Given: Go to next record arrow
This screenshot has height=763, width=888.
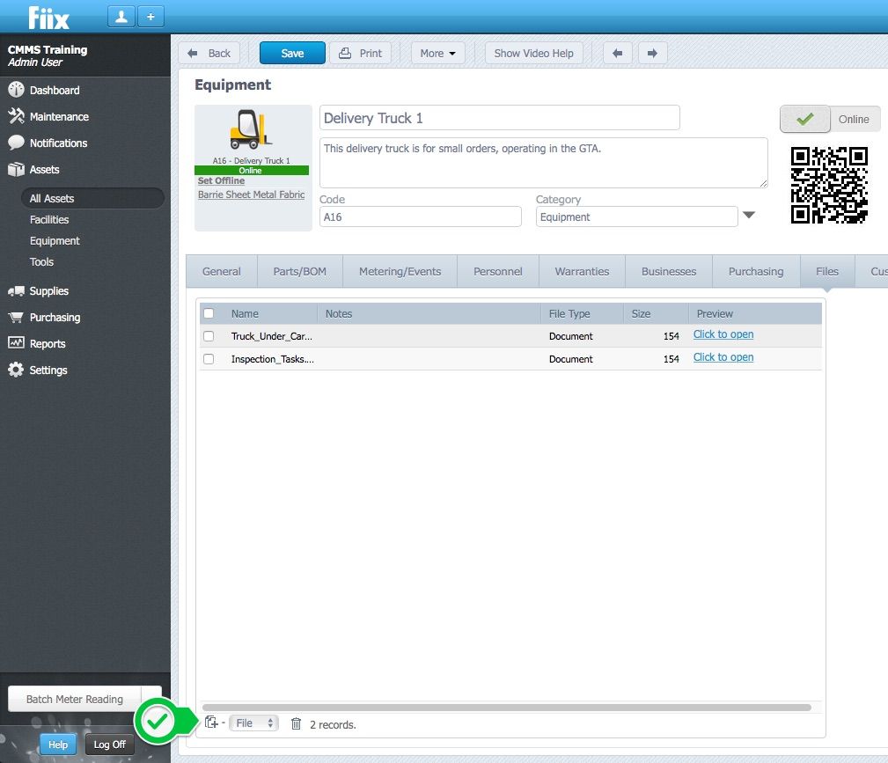Looking at the screenshot, I should click(x=652, y=54).
